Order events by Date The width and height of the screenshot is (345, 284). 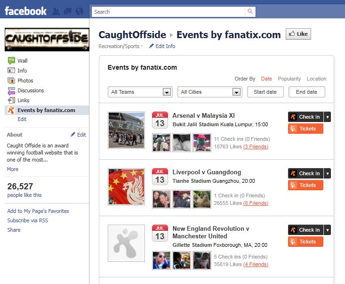click(x=266, y=79)
